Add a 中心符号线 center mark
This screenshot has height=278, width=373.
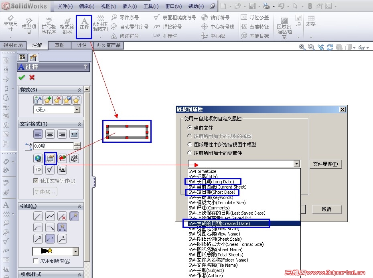[x=218, y=26]
